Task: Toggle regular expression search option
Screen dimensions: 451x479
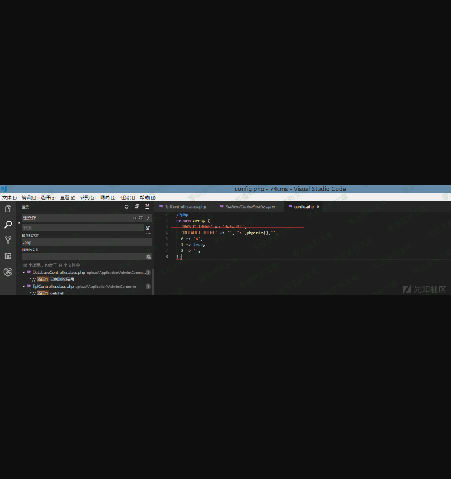Action: [148, 218]
